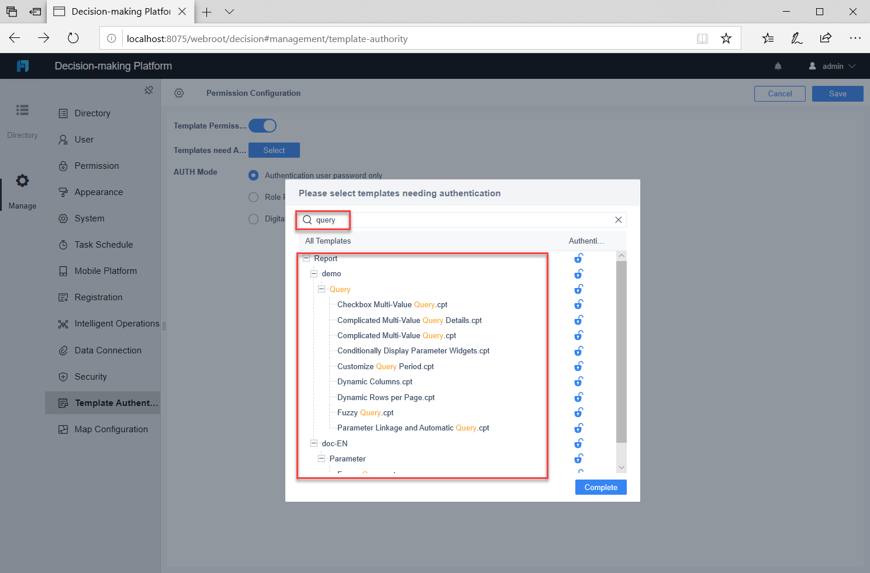Click the notification bell icon
870x573 pixels.
click(x=778, y=66)
